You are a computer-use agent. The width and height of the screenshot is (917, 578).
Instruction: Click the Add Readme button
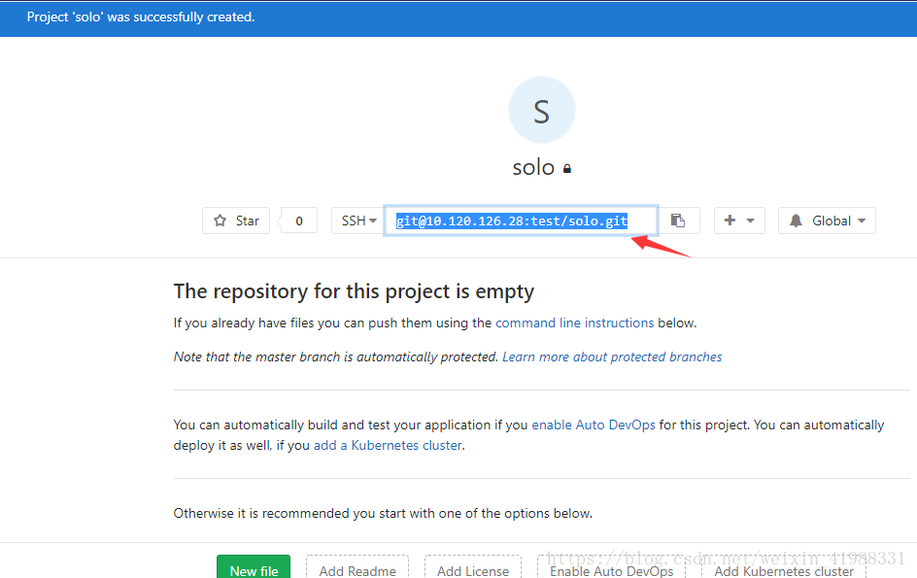(x=357, y=567)
